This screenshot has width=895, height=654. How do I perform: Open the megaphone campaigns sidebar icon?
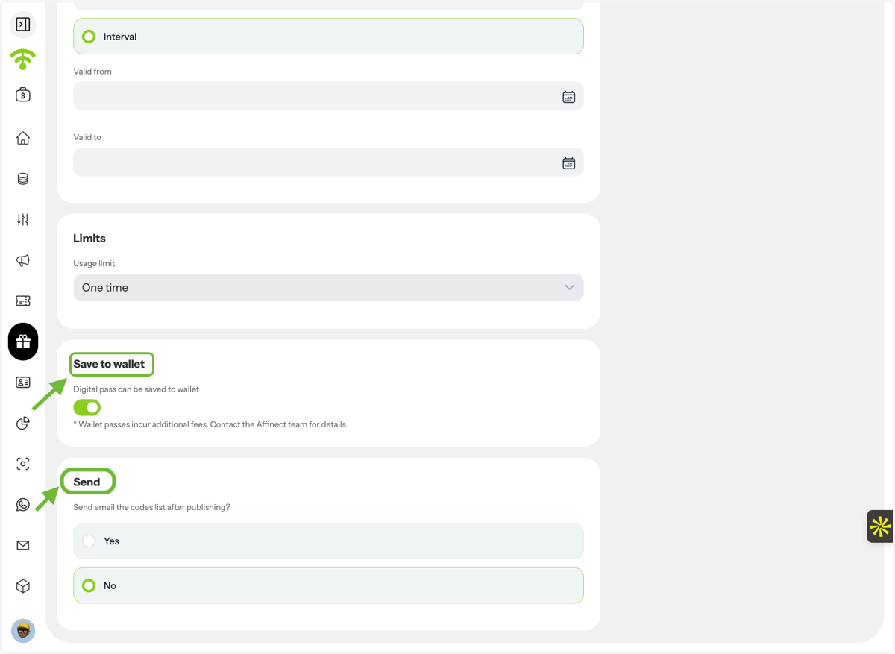(23, 260)
